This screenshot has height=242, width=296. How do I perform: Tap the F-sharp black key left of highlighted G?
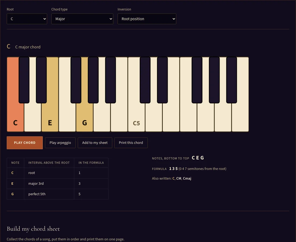click(x=76, y=80)
